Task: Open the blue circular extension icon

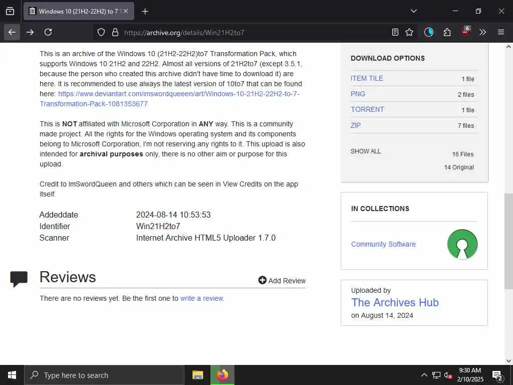Action: (x=429, y=32)
